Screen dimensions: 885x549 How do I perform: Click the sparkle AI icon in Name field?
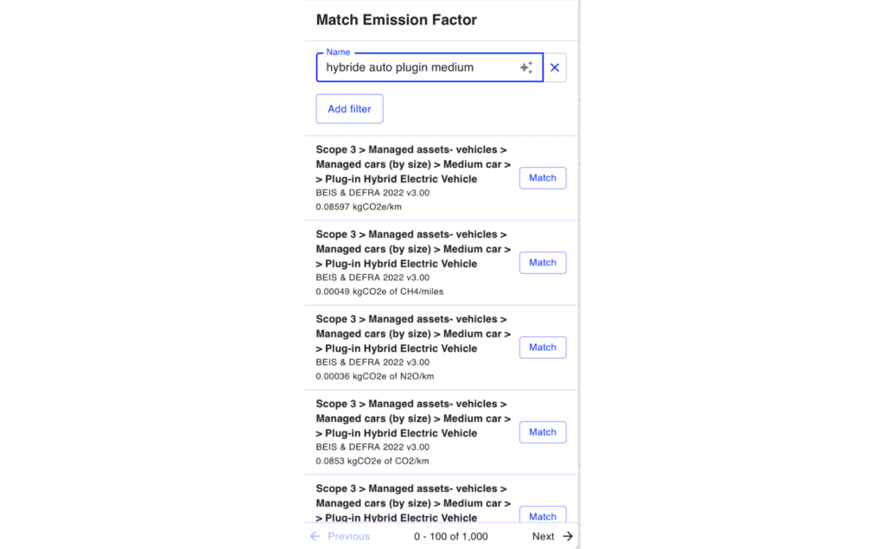click(x=525, y=67)
